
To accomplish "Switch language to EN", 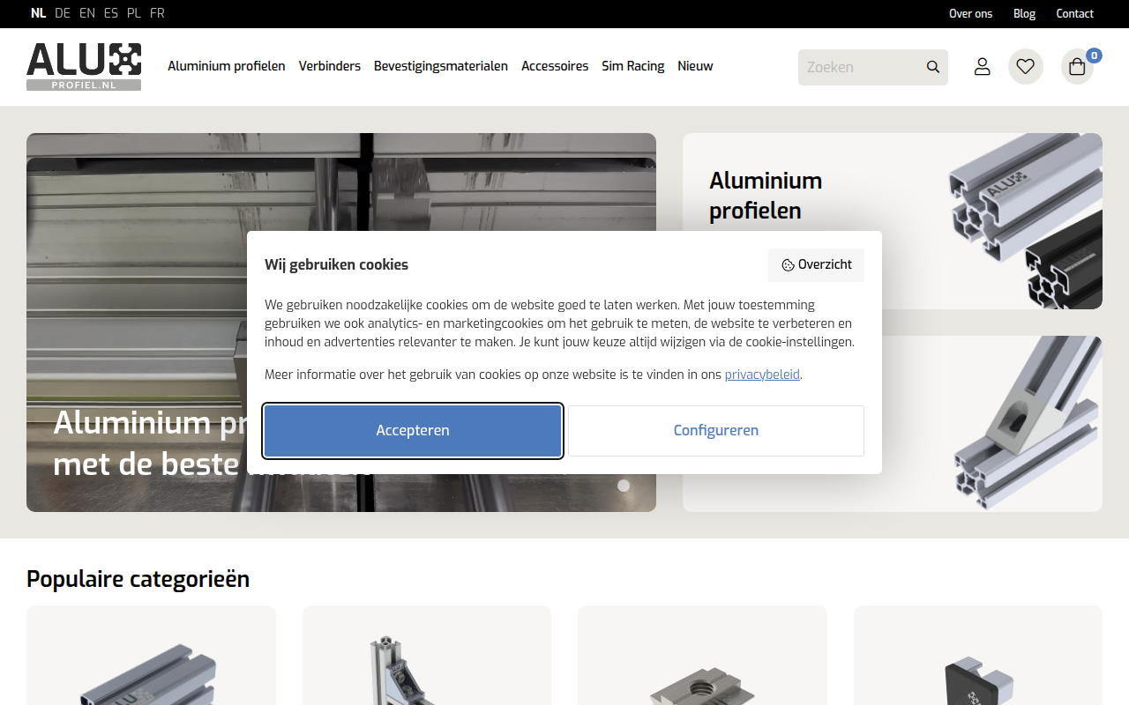I will [x=87, y=13].
